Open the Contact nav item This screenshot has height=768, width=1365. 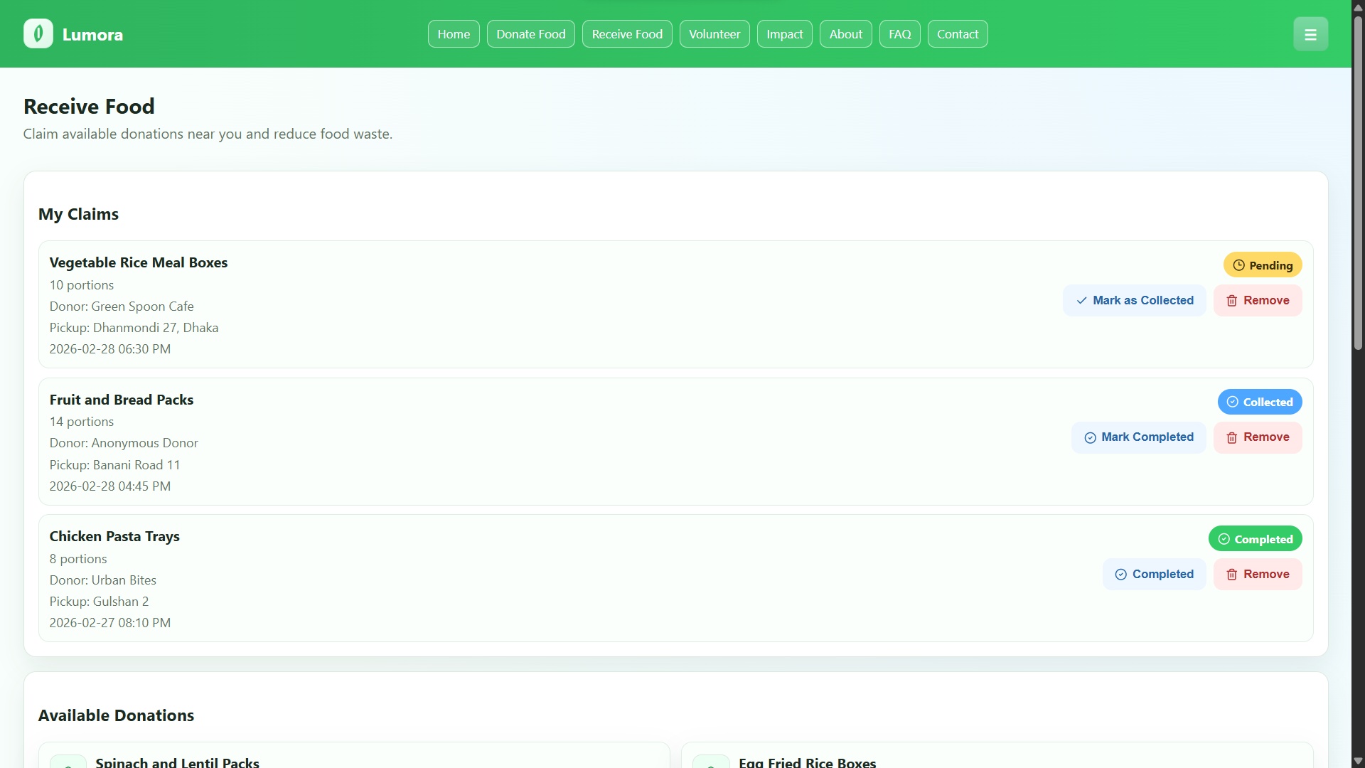point(957,34)
